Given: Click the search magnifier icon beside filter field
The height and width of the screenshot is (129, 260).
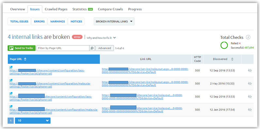Looking at the screenshot, I should tap(92, 48).
